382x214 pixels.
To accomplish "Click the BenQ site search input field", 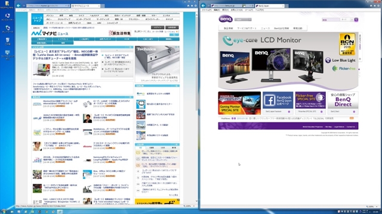I will [331, 20].
